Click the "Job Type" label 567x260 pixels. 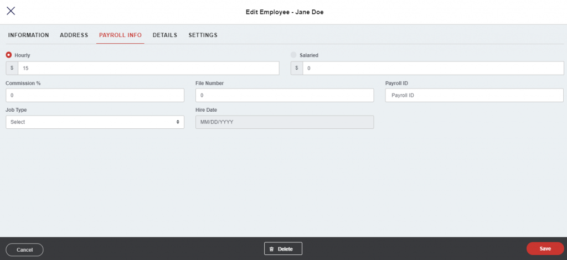point(16,110)
